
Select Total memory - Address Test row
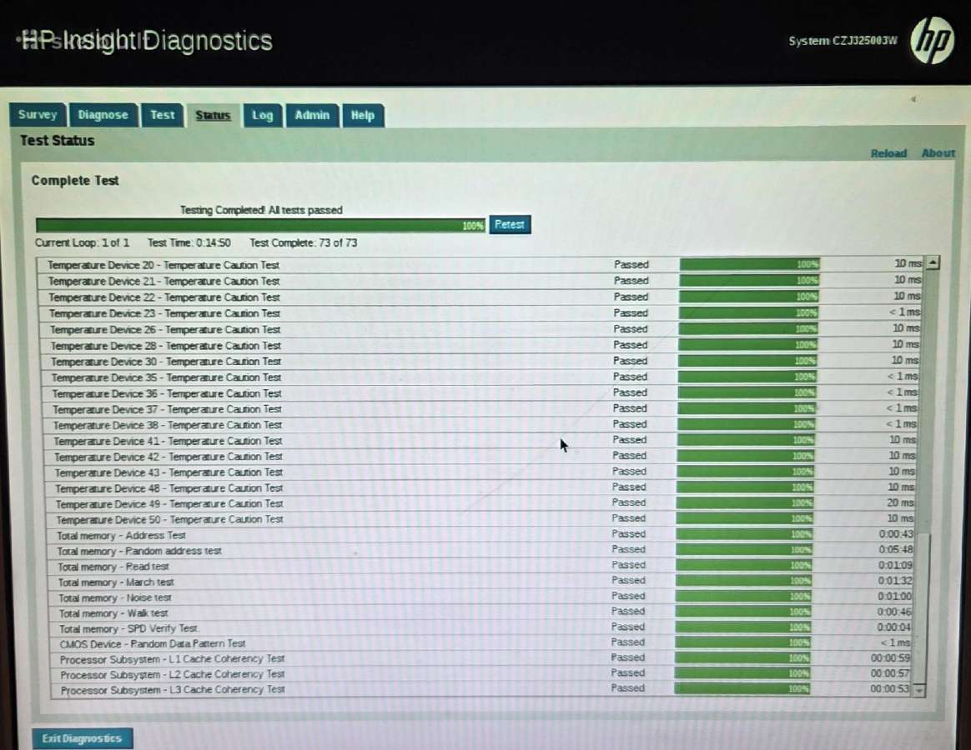tap(480, 535)
